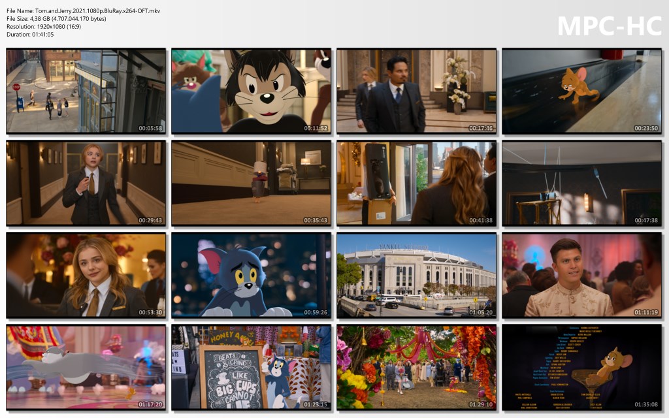The height and width of the screenshot is (418, 669).
Task: Click the sad Tom thumbnail at 00:59:26
Action: (251, 275)
